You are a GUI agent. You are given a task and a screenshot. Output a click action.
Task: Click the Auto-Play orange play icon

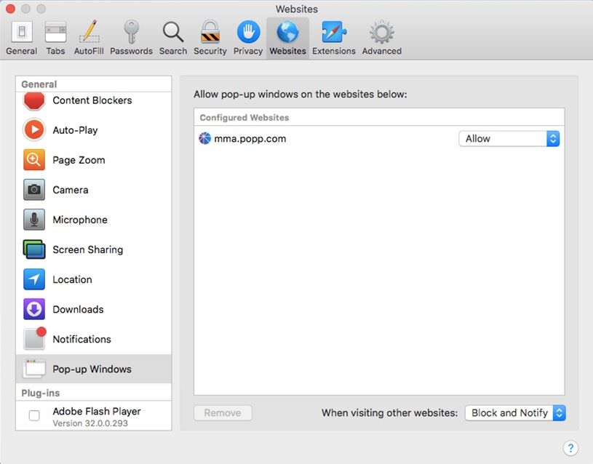click(34, 129)
